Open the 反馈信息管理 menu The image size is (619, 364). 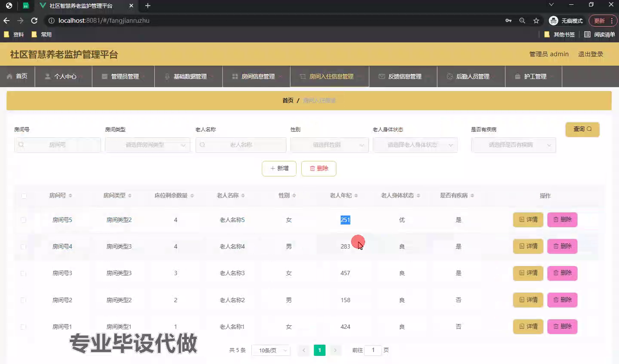(x=403, y=76)
